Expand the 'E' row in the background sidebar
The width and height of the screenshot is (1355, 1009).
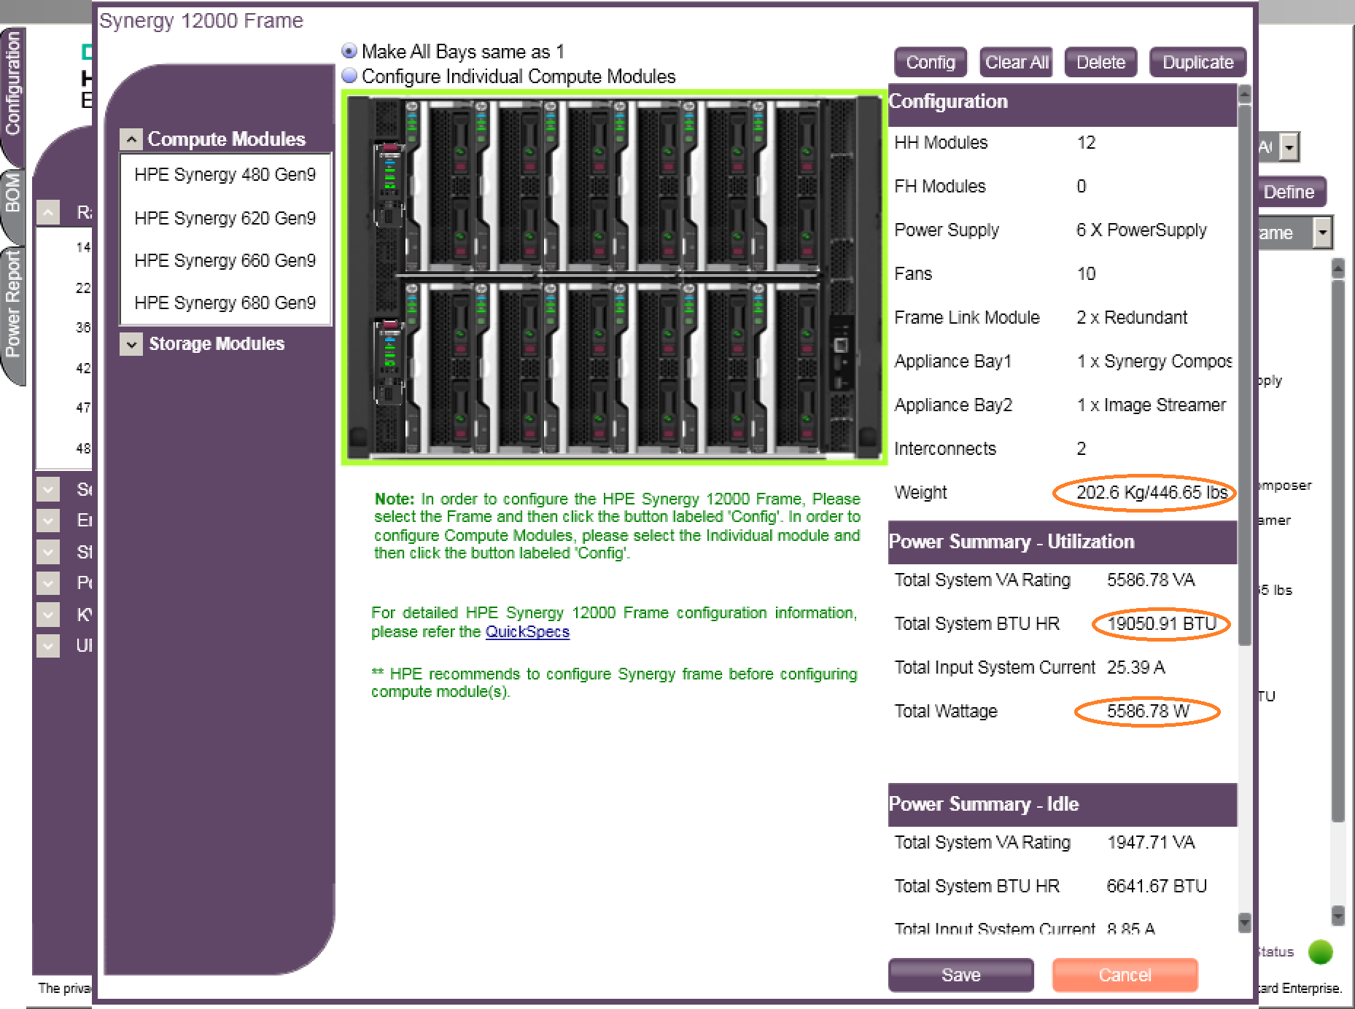click(47, 520)
